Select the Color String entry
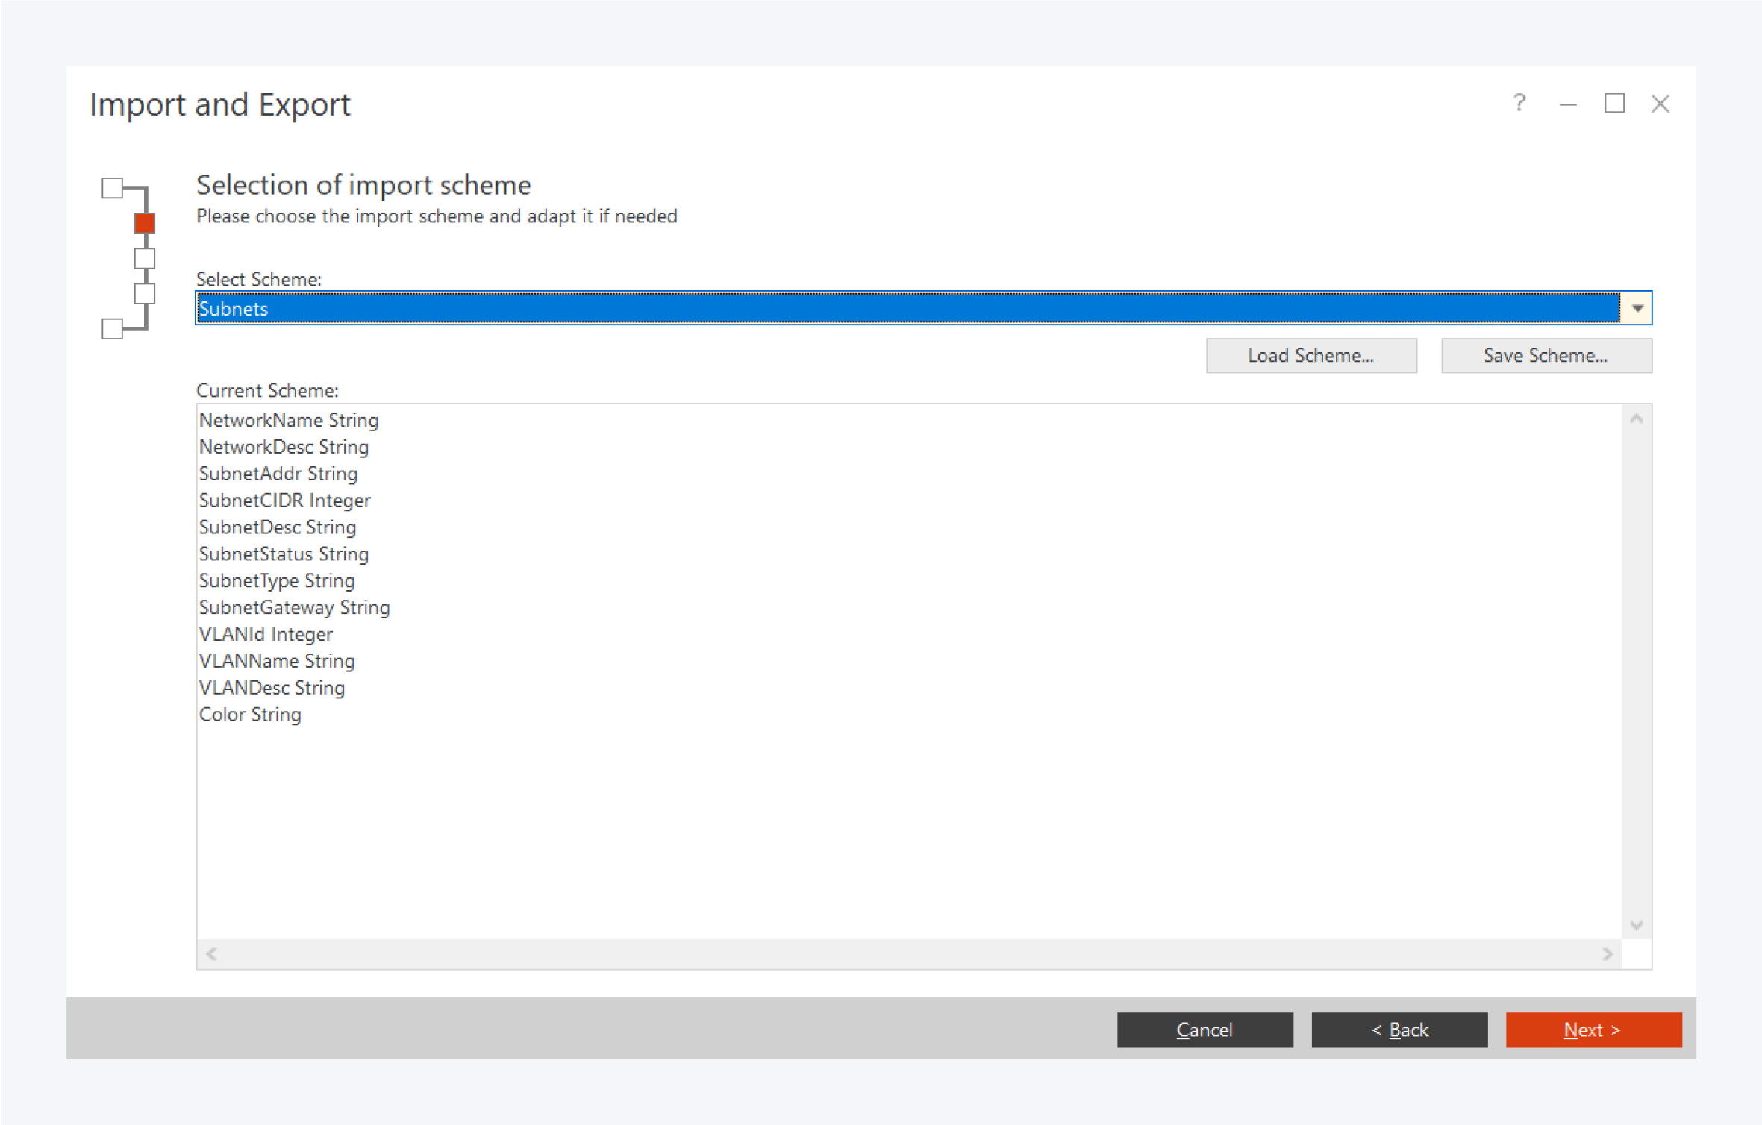 [250, 715]
